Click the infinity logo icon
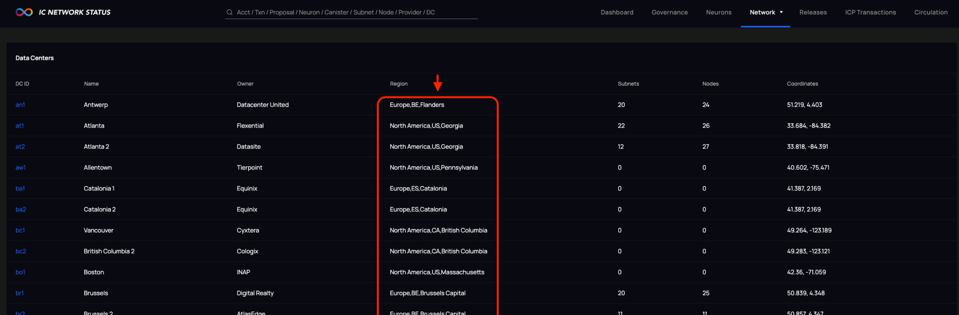 pos(24,12)
